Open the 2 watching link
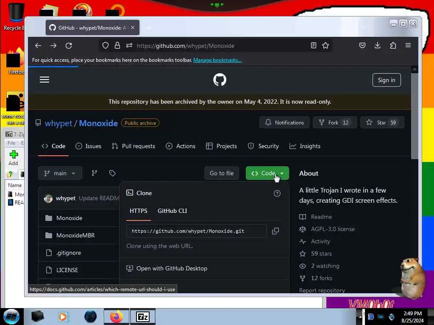434x325 pixels. pyautogui.click(x=319, y=266)
